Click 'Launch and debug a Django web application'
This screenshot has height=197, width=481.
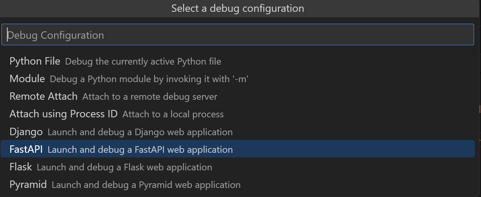click(x=140, y=132)
